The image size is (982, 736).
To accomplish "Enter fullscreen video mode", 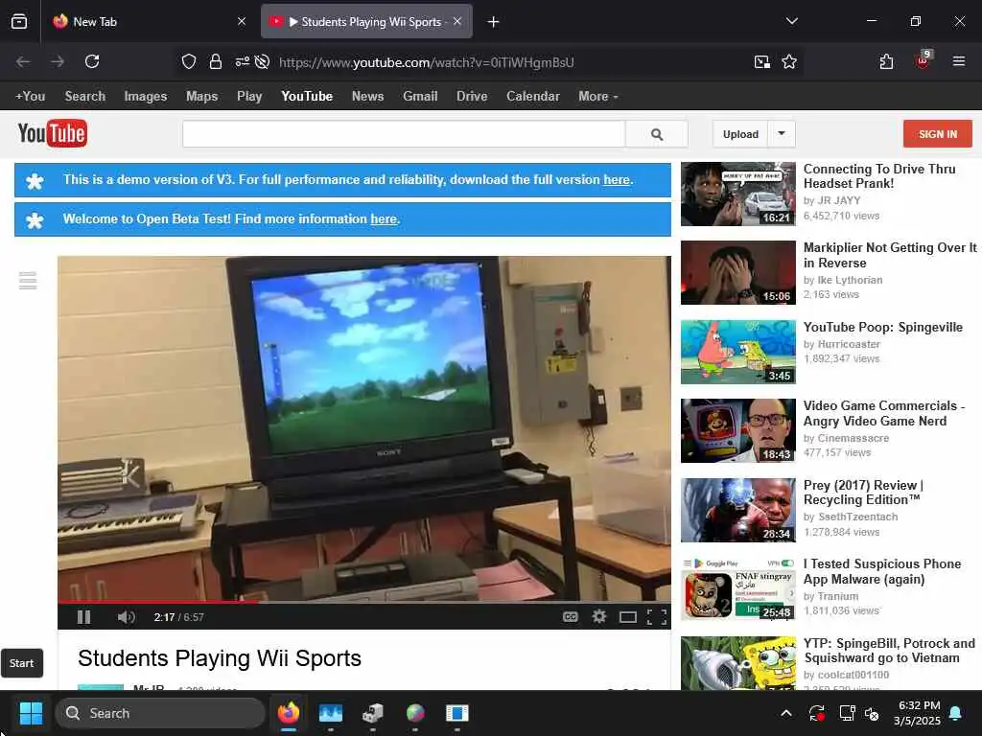I will (x=656, y=618).
